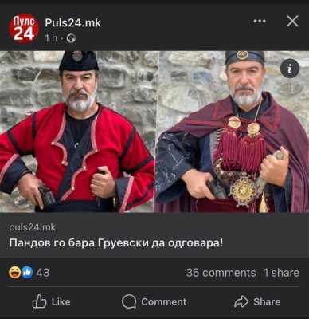Open the three-dot post options menu
This screenshot has height=319, width=309.
coord(260,21)
